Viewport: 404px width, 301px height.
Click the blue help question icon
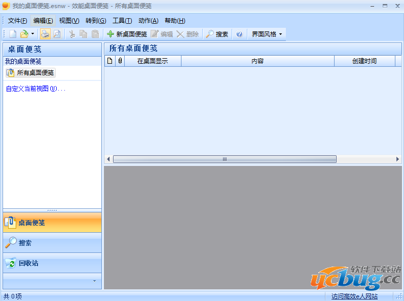point(239,34)
